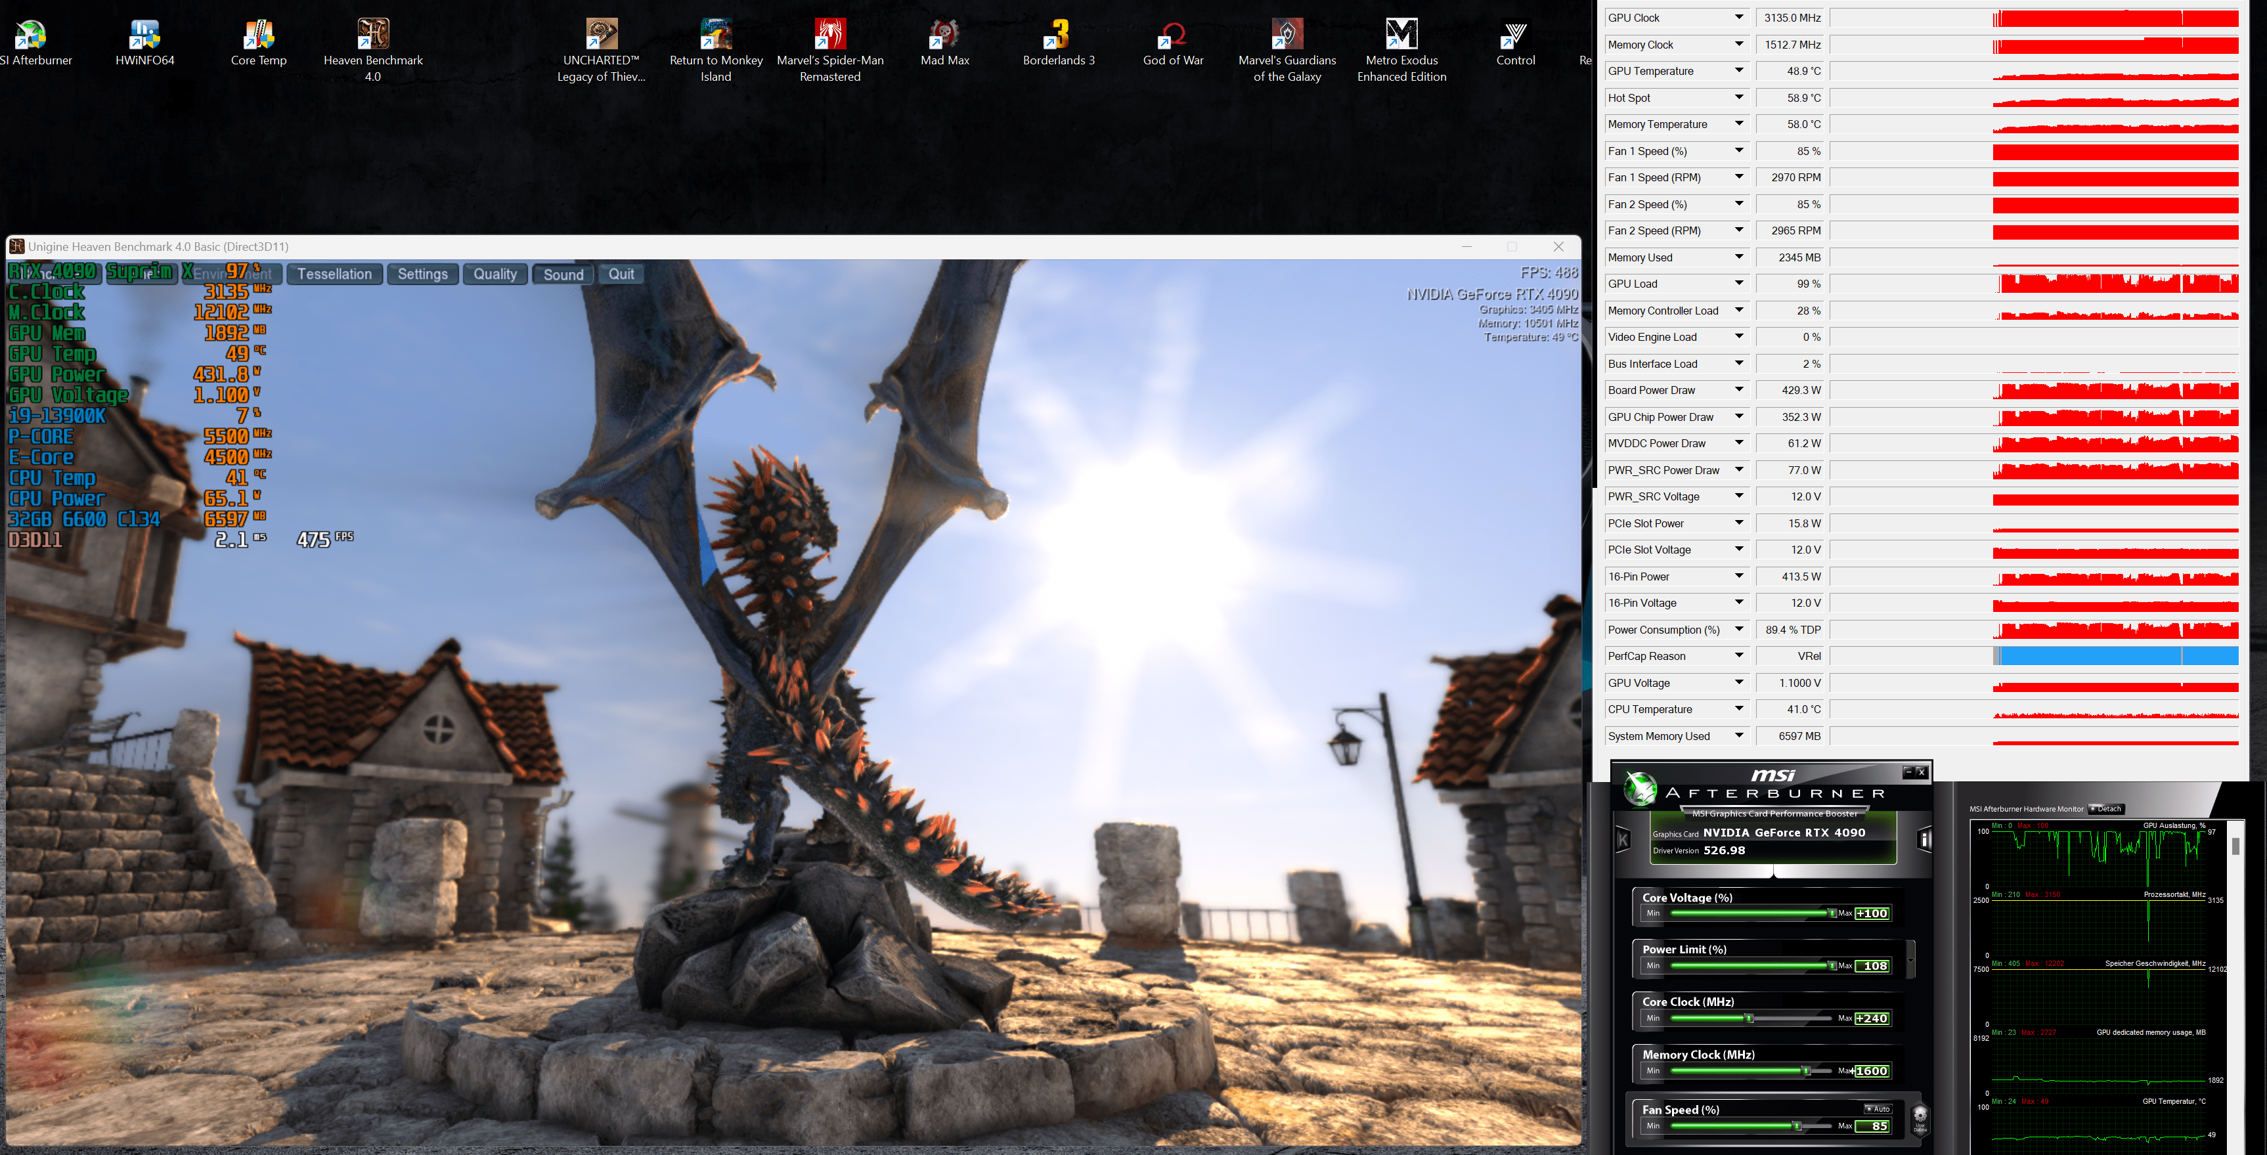Close the MSI Afterburner window
The width and height of the screenshot is (2267, 1155).
tap(1922, 772)
